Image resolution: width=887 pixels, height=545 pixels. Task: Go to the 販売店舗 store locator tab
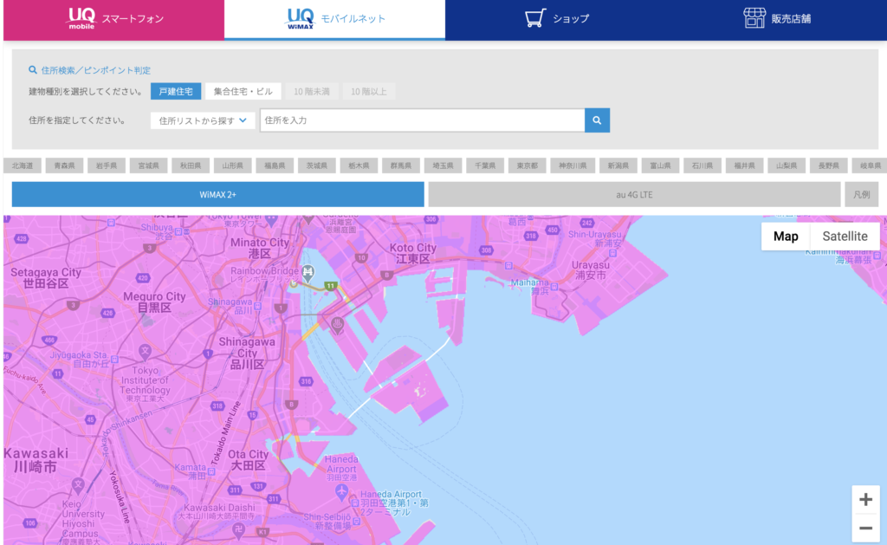coord(776,19)
